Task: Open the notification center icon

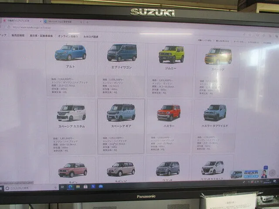Action: click(x=275, y=181)
